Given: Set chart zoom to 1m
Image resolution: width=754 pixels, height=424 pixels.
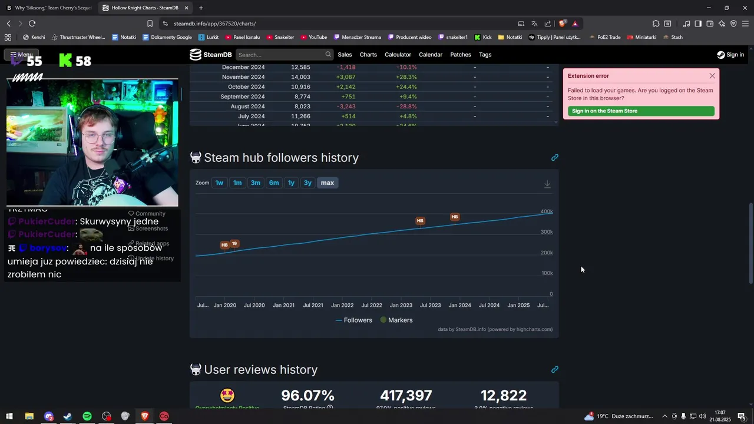Looking at the screenshot, I should 237,183.
